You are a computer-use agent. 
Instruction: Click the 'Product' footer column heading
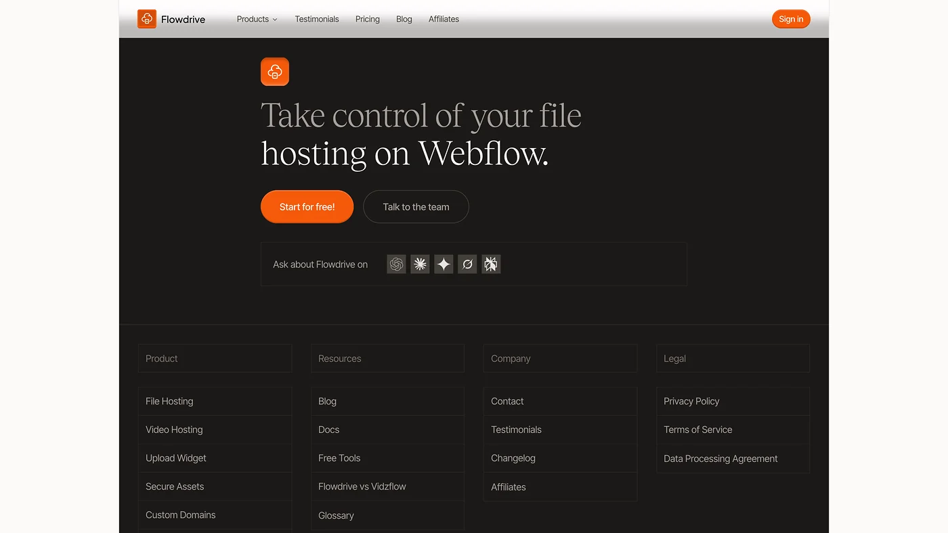pos(162,358)
